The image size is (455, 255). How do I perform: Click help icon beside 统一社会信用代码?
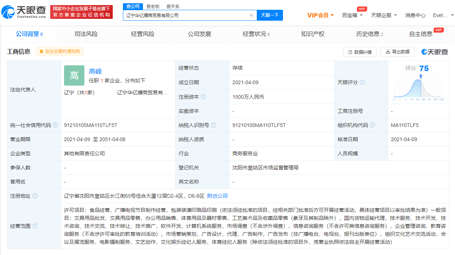55,125
